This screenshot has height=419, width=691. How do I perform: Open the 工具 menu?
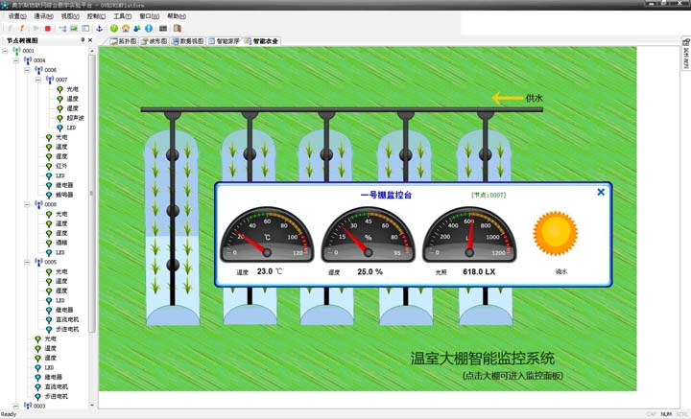[122, 16]
